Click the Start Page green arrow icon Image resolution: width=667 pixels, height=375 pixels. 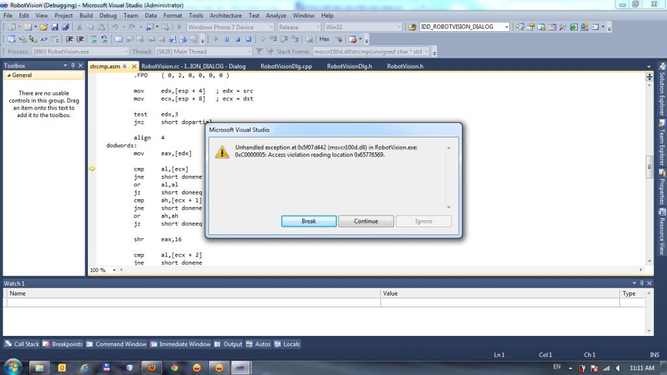click(574, 27)
